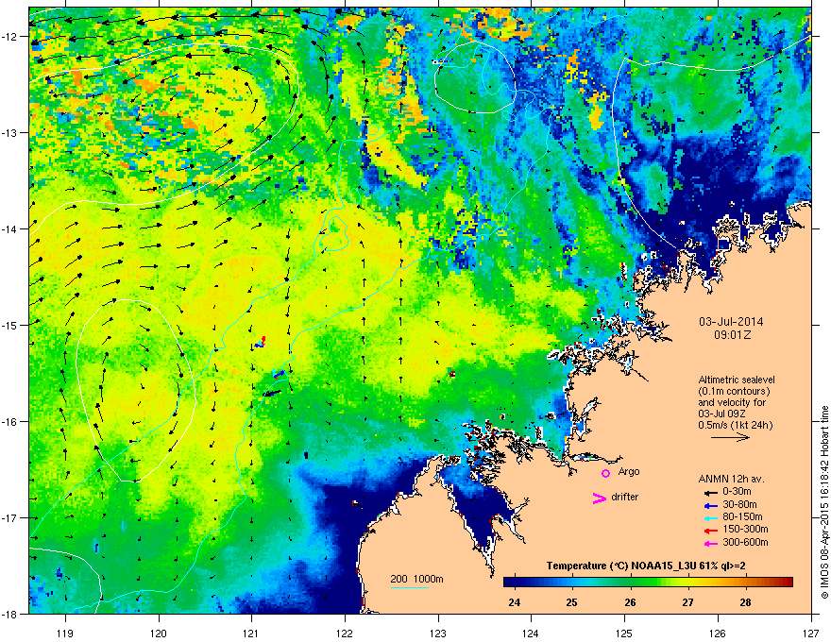831x642 pixels.
Task: Click the latitude axis label -16
Action: pyautogui.click(x=10, y=422)
